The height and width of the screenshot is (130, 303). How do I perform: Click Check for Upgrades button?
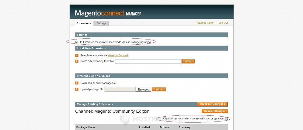212,104
